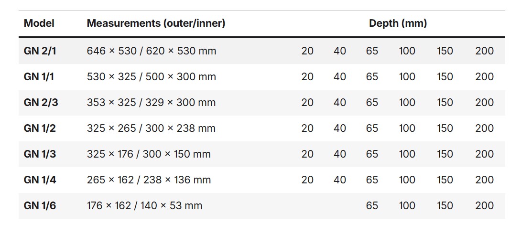Click the 150 depth value for GN 1/3
The width and height of the screenshot is (521, 234).
click(x=445, y=154)
